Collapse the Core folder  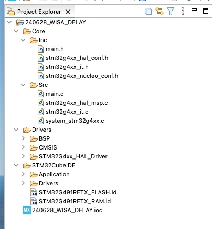pyautogui.click(x=16, y=31)
